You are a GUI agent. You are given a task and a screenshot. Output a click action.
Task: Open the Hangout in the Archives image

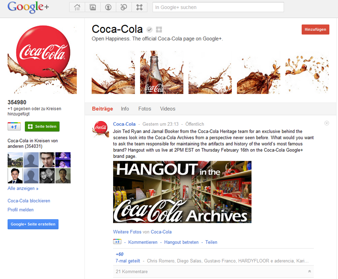(182, 192)
